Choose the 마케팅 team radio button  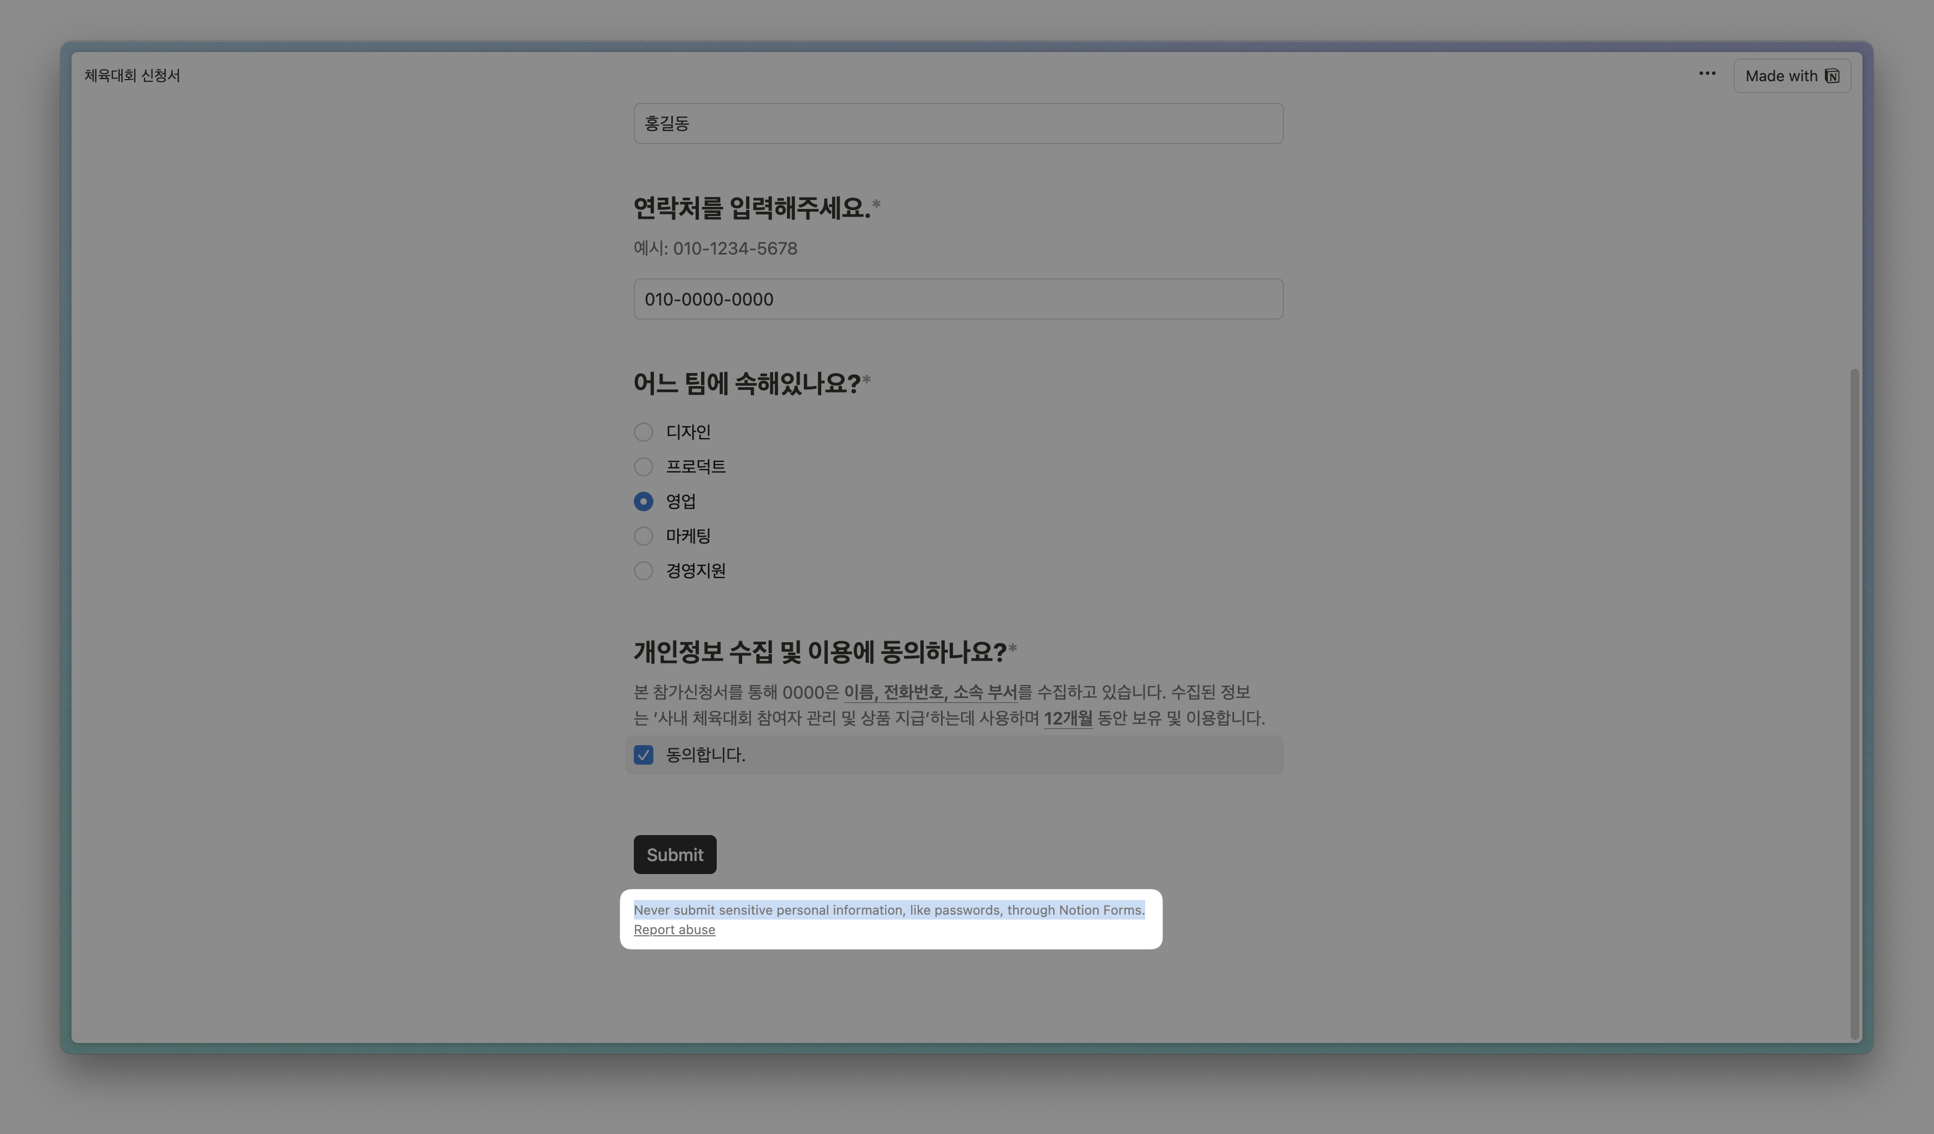[x=643, y=536]
